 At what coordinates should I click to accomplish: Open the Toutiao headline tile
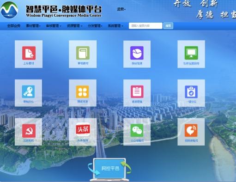83,132
